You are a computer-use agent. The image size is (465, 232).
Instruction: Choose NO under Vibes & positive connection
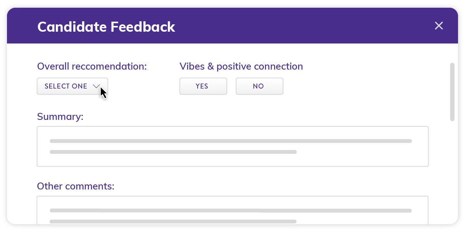click(259, 86)
